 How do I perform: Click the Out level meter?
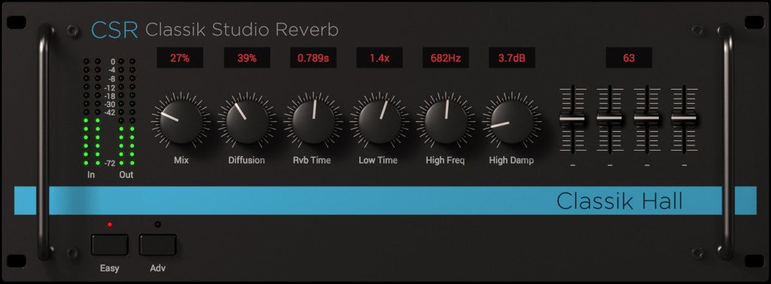126,111
